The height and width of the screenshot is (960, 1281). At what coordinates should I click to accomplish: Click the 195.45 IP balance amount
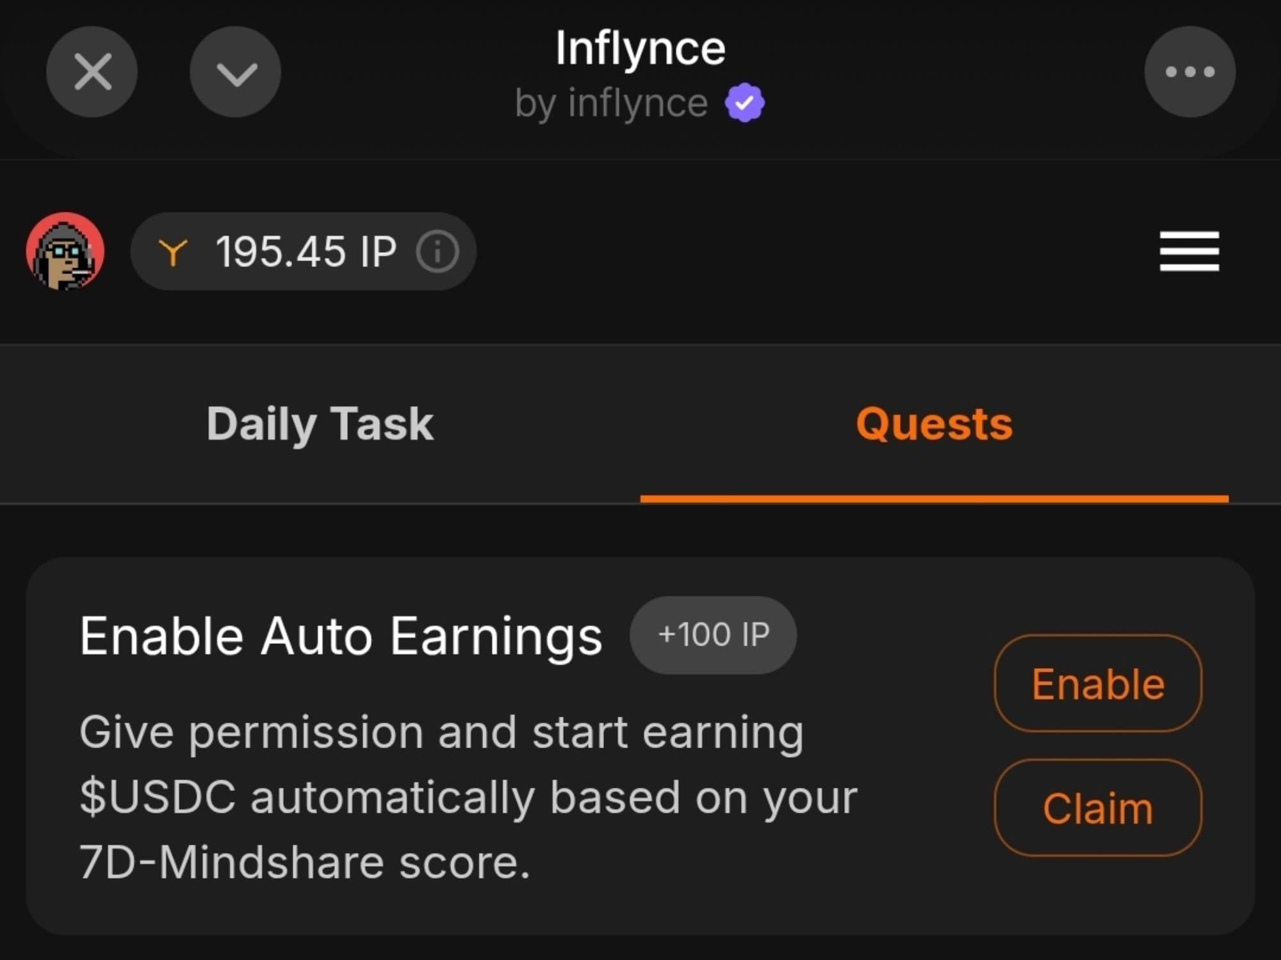pyautogui.click(x=306, y=252)
